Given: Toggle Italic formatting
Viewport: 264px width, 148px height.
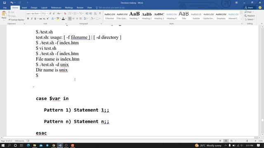Looking at the screenshot, I should (x=32, y=18).
